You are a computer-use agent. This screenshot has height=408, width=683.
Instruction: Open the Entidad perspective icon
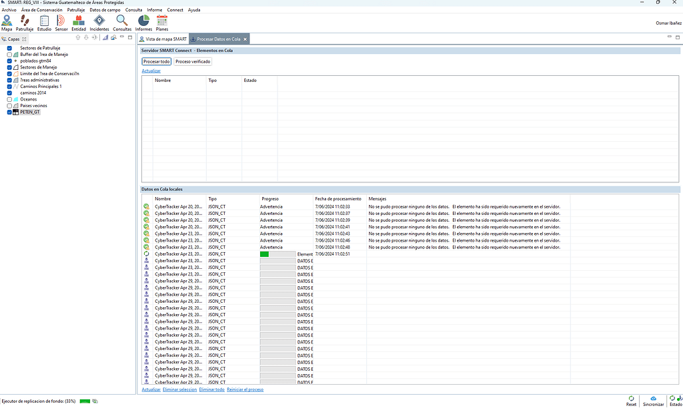pyautogui.click(x=79, y=21)
